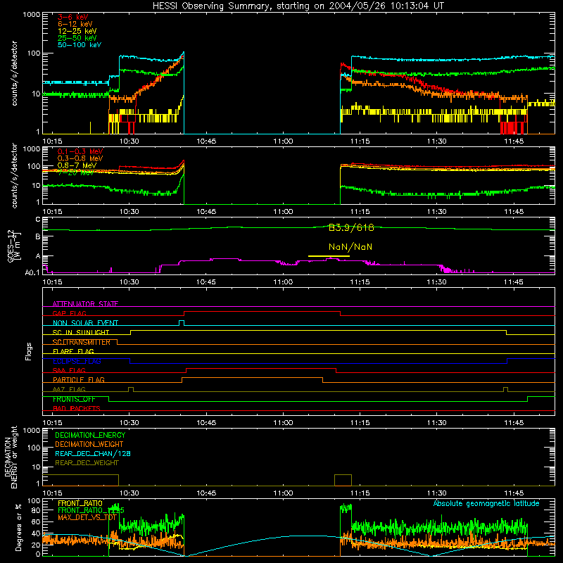The image size is (563, 563).
Task: Click the 0.8-7 MeV legend label
Action: [77, 165]
